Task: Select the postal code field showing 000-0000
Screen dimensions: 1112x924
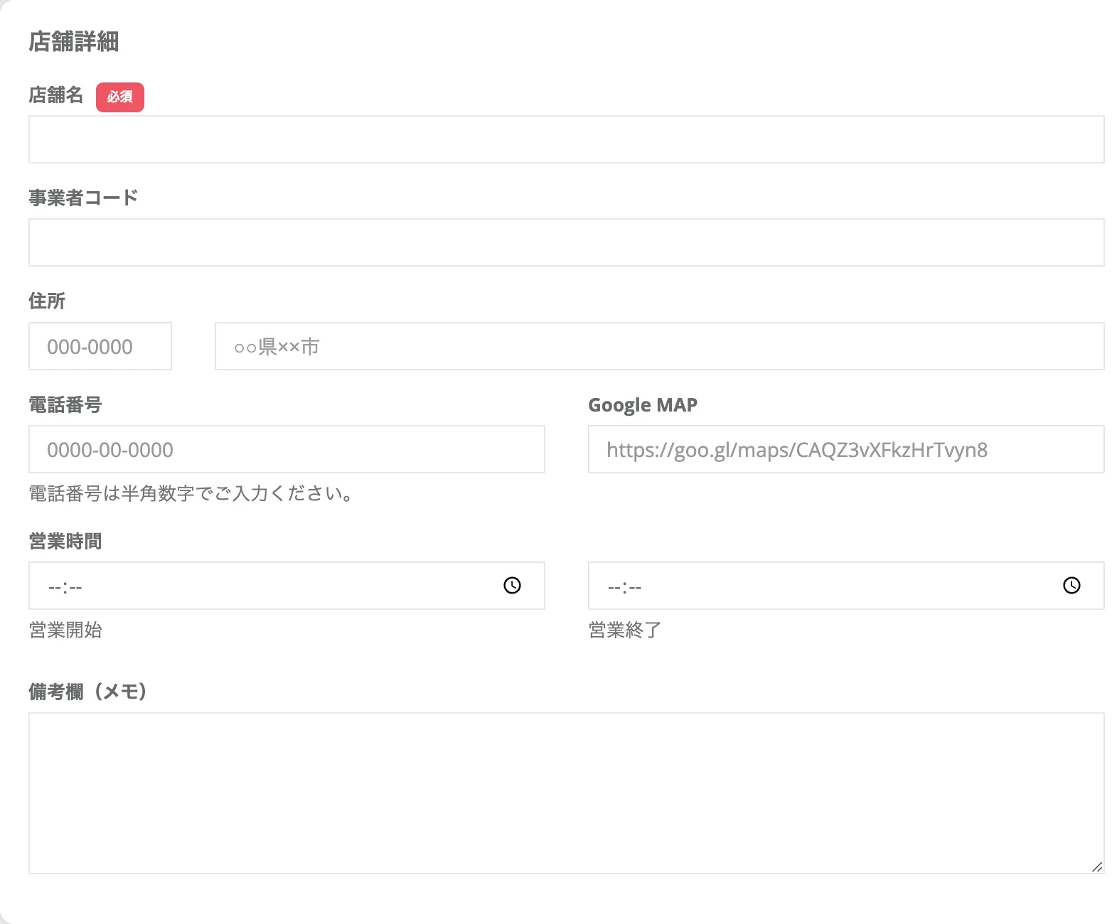Action: 100,346
